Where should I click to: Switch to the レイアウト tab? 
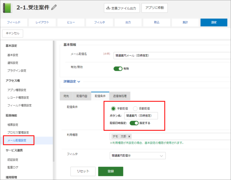click(42, 22)
